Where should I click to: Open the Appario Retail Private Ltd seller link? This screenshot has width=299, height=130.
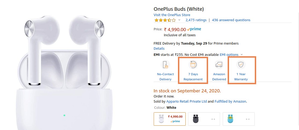pos(186,102)
